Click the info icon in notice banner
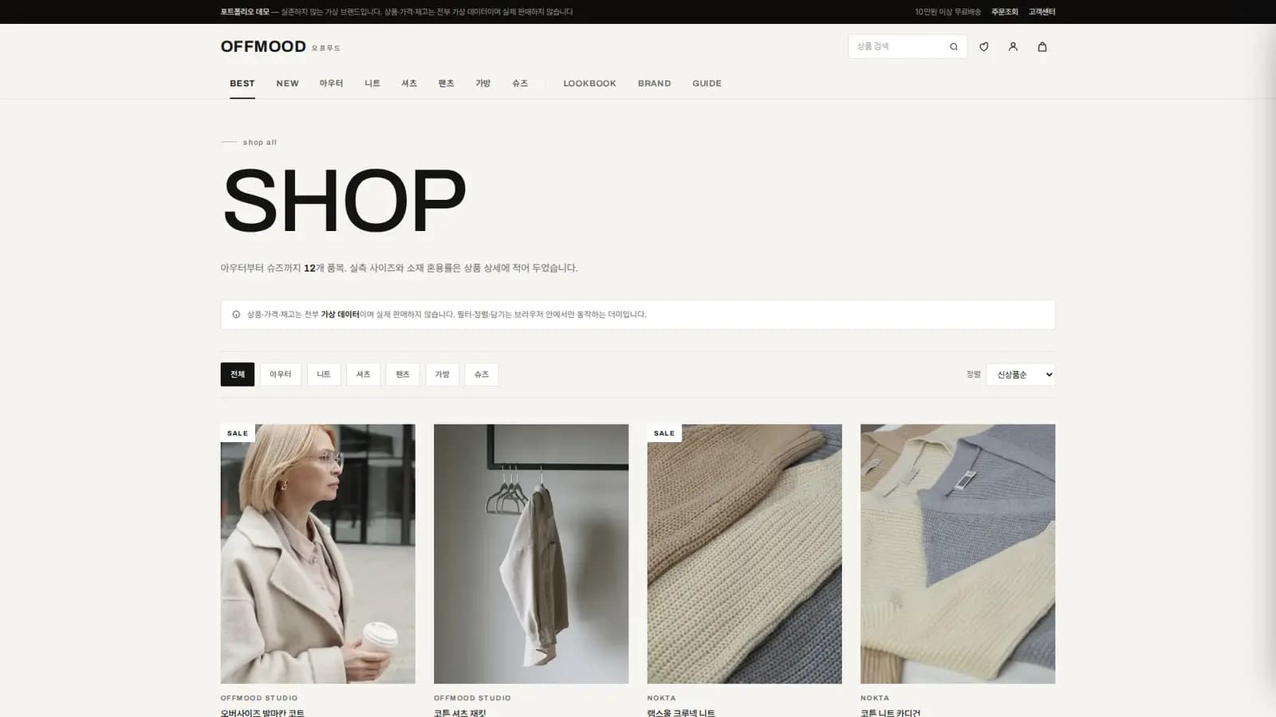Viewport: 1276px width, 717px height. coord(236,315)
